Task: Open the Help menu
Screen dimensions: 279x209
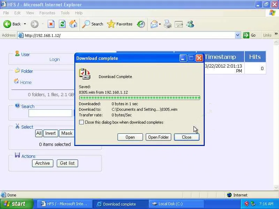Action: click(79, 13)
